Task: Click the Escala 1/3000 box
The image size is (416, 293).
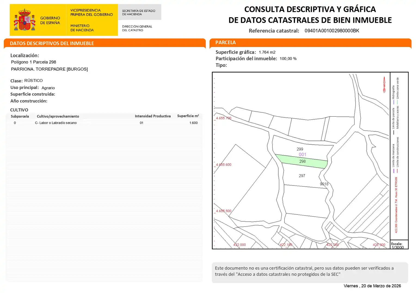Action: point(399,244)
